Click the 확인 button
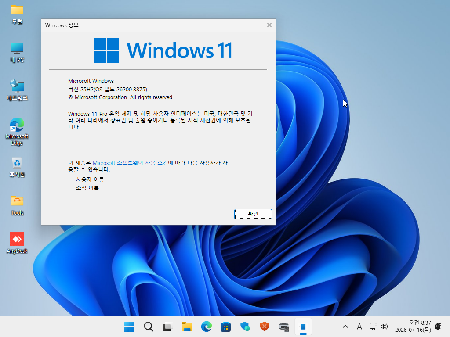The image size is (450, 337). coord(253,214)
